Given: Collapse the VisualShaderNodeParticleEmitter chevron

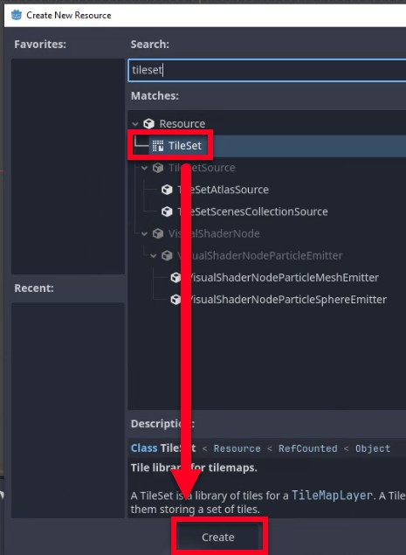Looking at the screenshot, I should coord(153,255).
